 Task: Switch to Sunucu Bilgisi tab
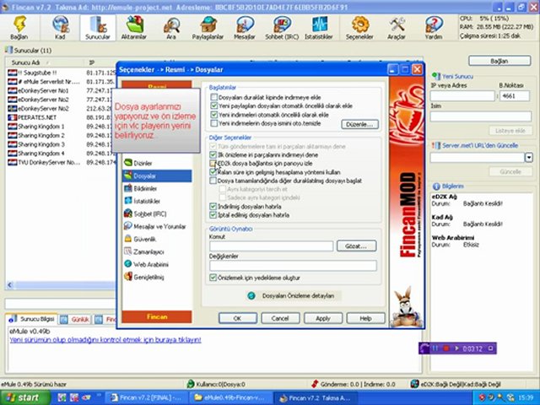[32, 319]
